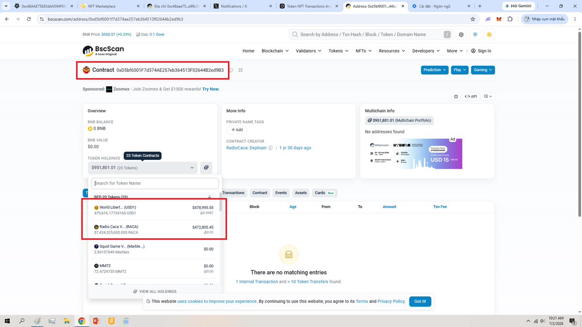Show the QR code for the contract address
The width and height of the screenshot is (582, 327).
pos(241,70)
